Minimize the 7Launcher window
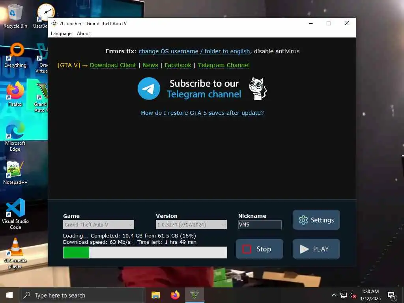Screen dimensions: 404x303 [x=311, y=23]
